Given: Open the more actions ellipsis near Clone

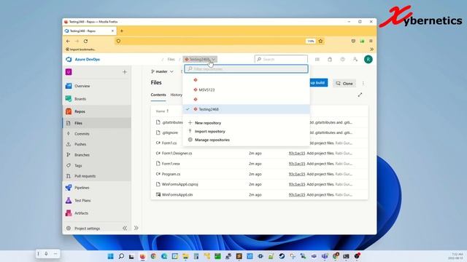Looking at the screenshot, I should [363, 84].
